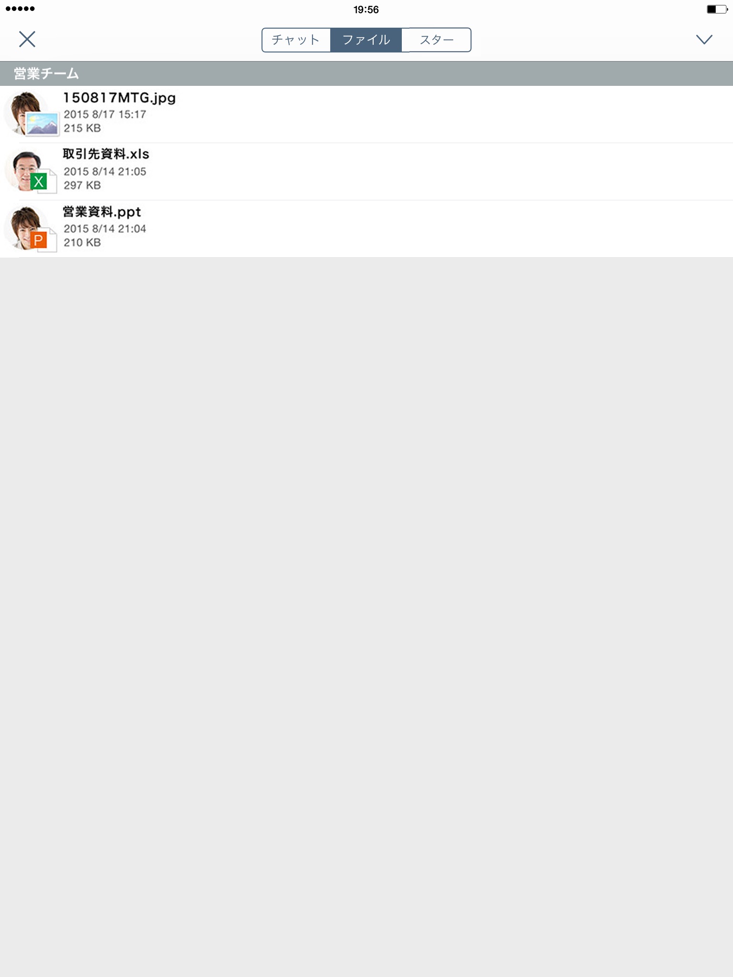The width and height of the screenshot is (733, 977).
Task: Tap the image file icon for 150817MTG.jpg
Action: point(42,124)
